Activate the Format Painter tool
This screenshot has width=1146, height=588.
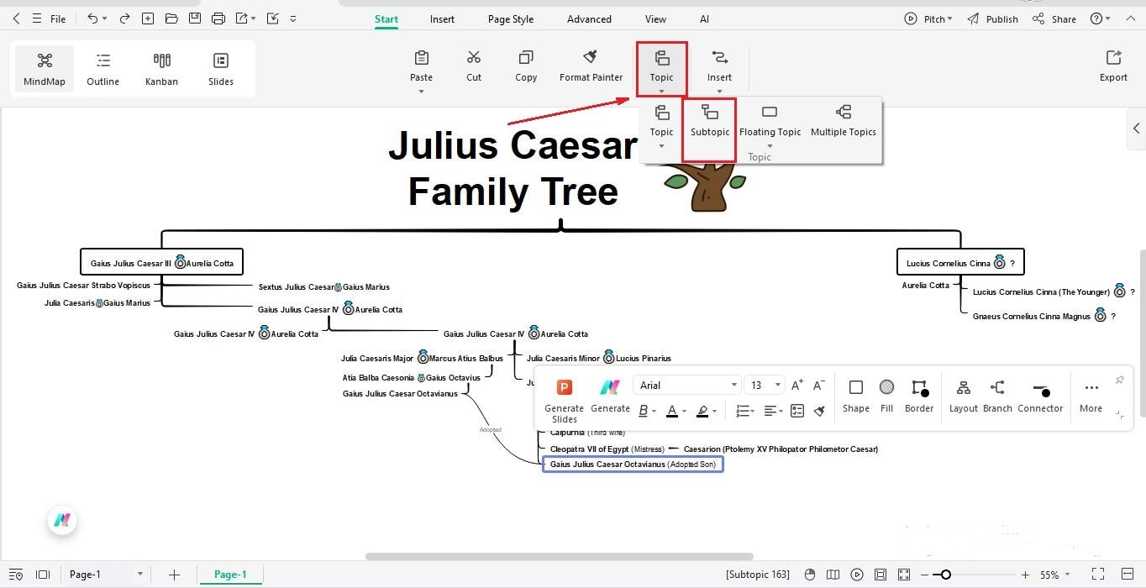tap(591, 66)
